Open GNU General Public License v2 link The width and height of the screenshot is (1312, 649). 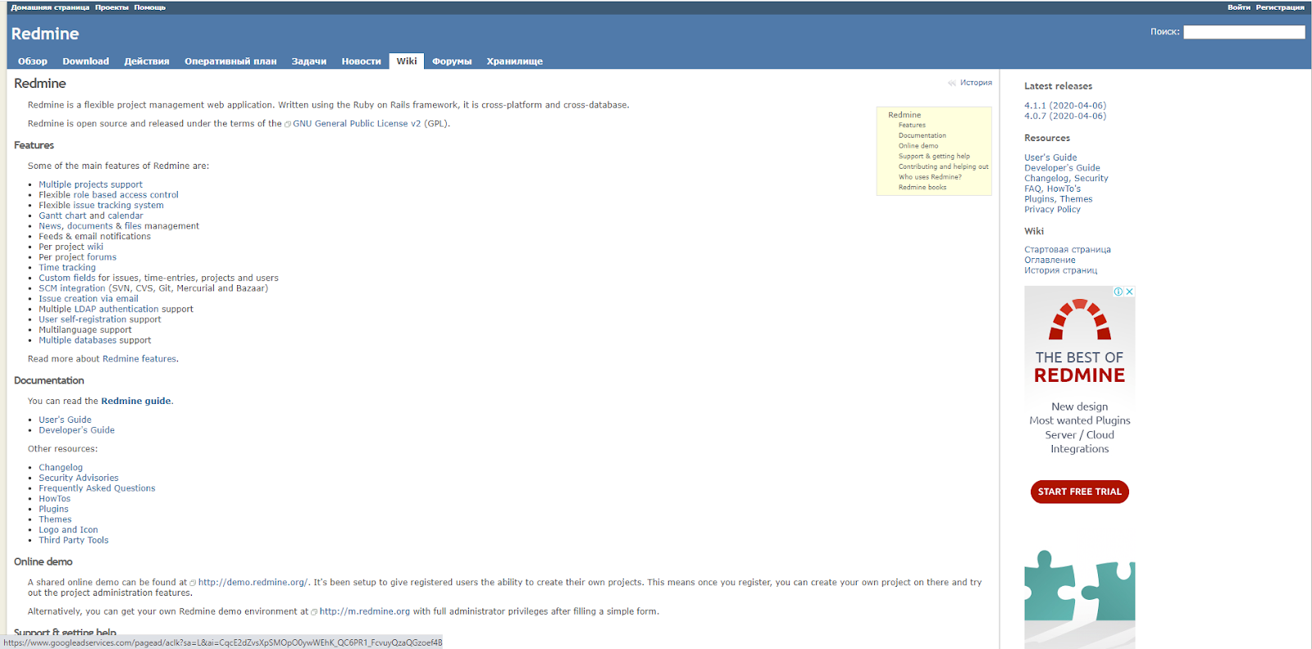click(x=357, y=124)
